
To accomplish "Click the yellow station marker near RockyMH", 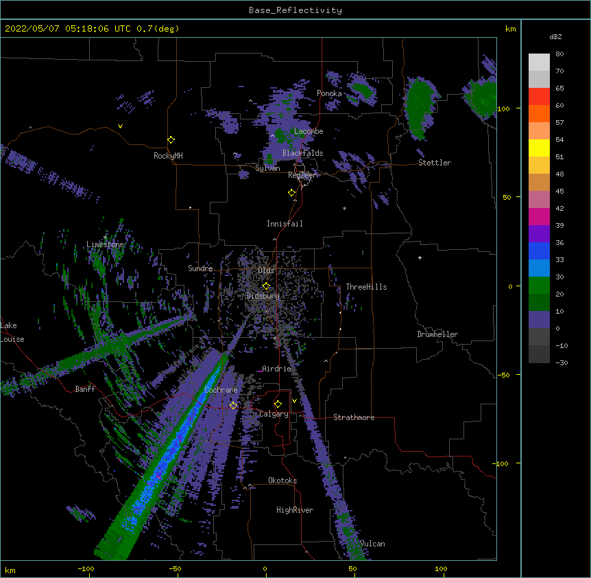I will pyautogui.click(x=171, y=139).
